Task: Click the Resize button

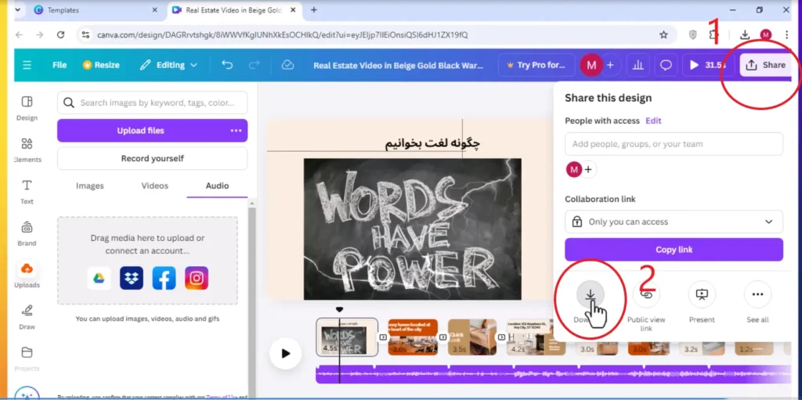Action: tap(101, 65)
